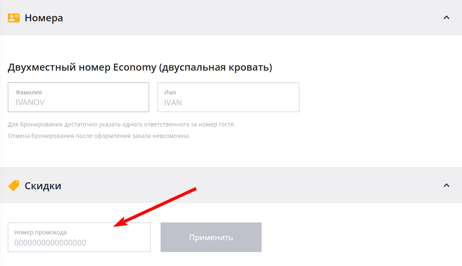Click the small Номер промокода label
The image size is (462, 266).
point(40,232)
